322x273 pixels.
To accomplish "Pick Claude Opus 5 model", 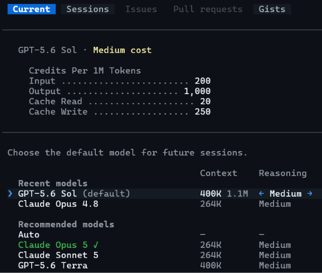I will pyautogui.click(x=165, y=245).
